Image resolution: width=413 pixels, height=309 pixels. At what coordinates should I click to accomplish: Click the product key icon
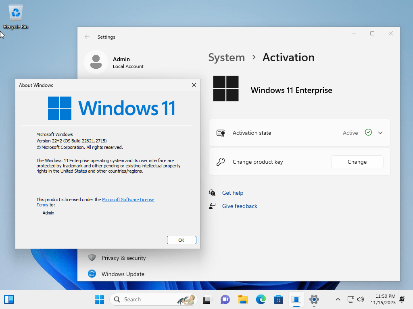[221, 162]
